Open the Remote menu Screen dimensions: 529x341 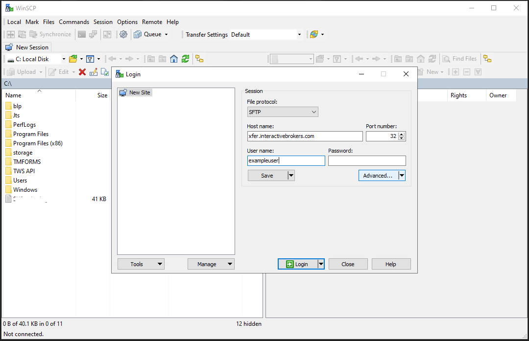152,22
